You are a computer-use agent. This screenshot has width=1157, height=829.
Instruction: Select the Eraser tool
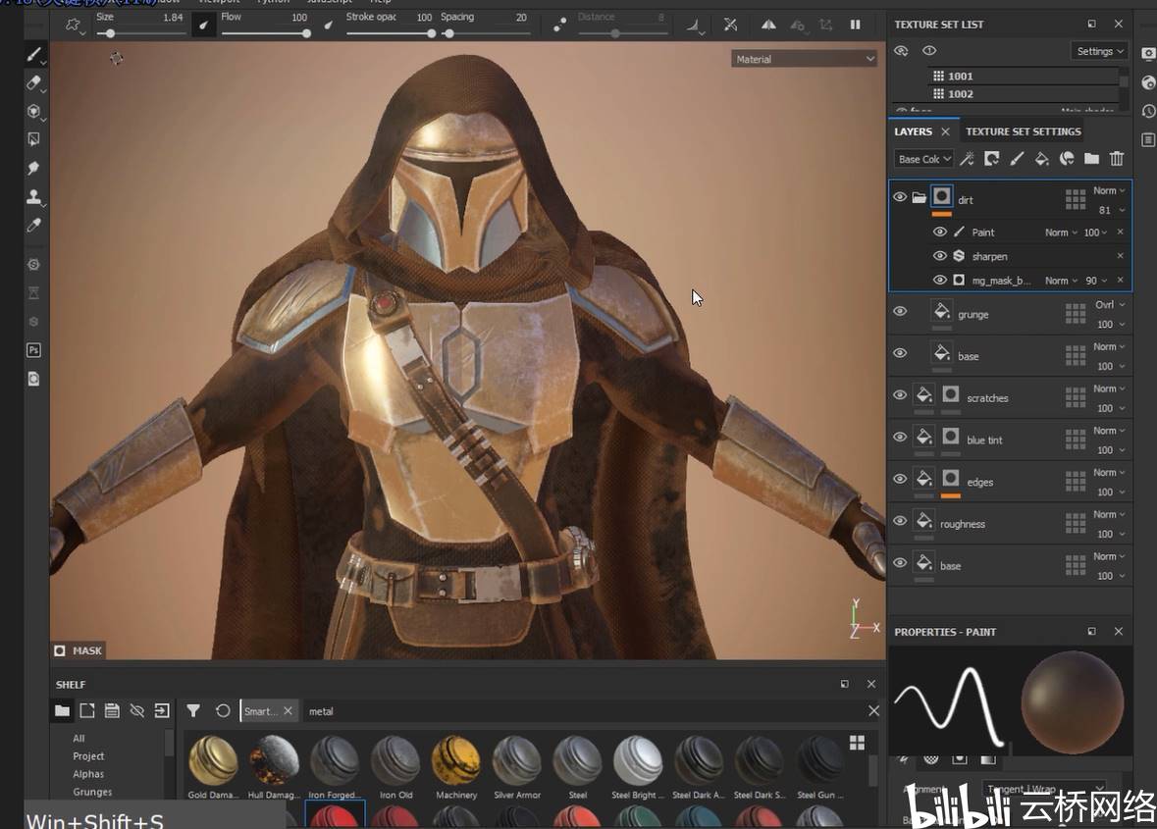tap(34, 82)
